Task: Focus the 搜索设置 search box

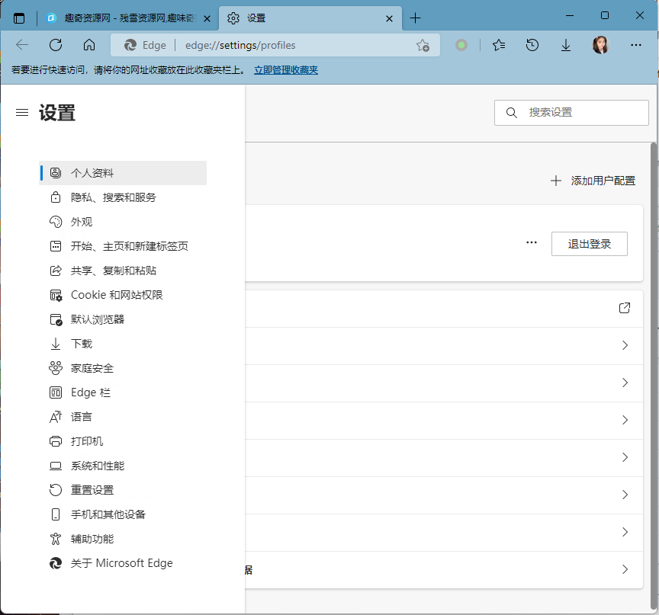Action: 580,112
